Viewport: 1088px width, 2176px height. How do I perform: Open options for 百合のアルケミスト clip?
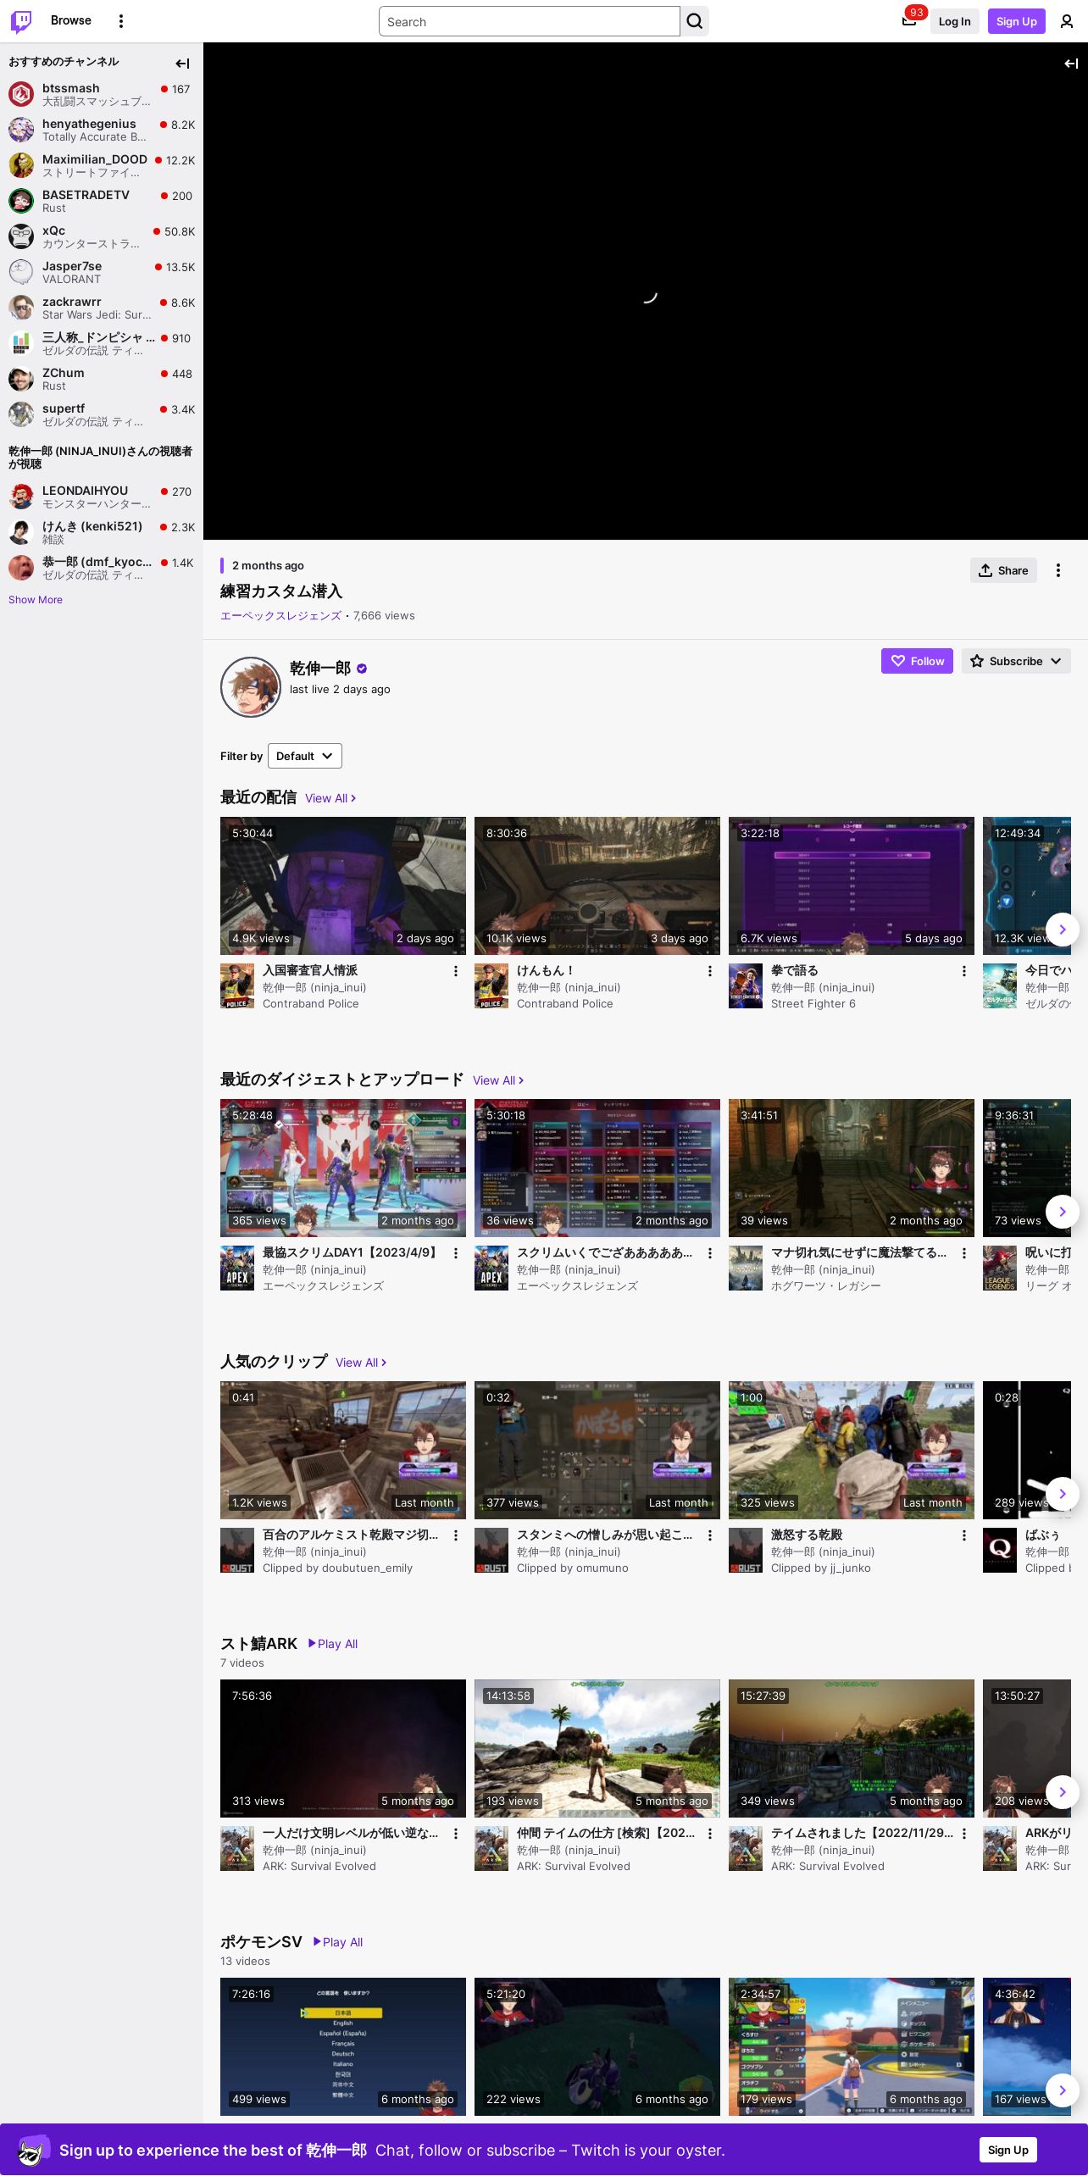[x=456, y=1535]
